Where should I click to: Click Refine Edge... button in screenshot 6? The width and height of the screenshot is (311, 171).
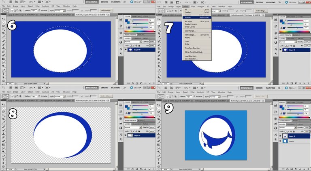tap(106, 10)
